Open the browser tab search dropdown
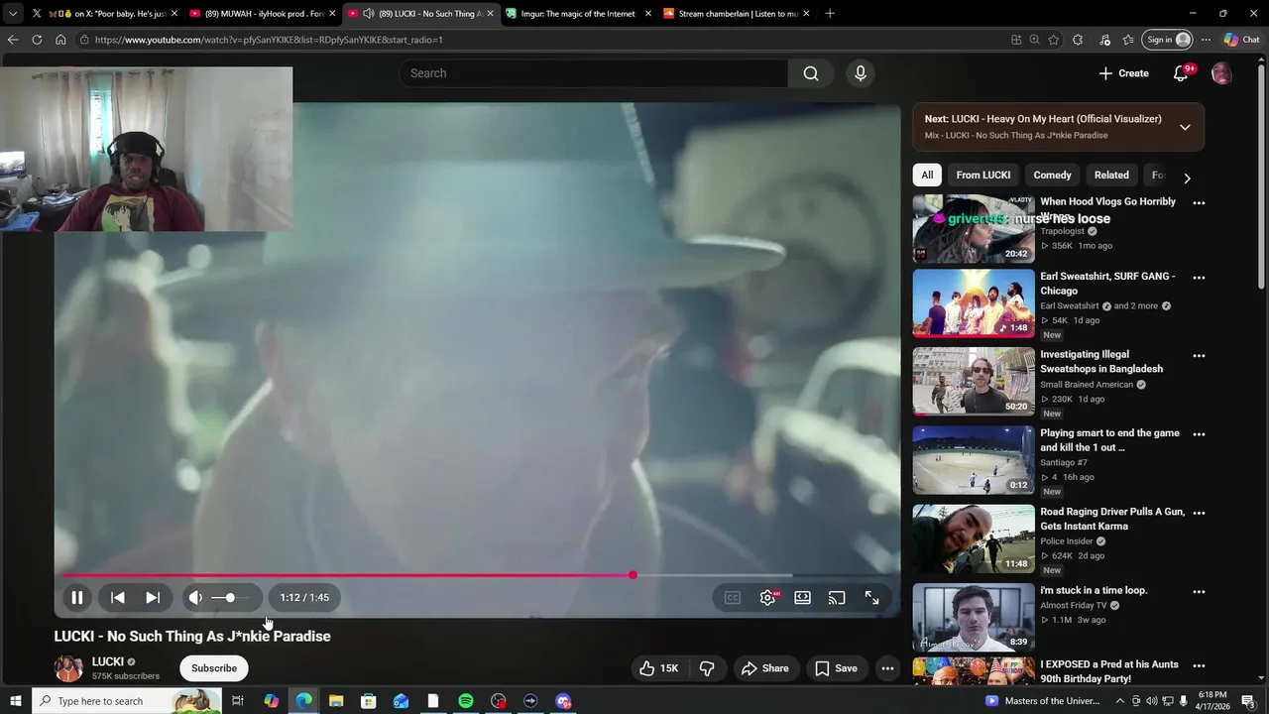Image resolution: width=1269 pixels, height=714 pixels. pos(13,14)
